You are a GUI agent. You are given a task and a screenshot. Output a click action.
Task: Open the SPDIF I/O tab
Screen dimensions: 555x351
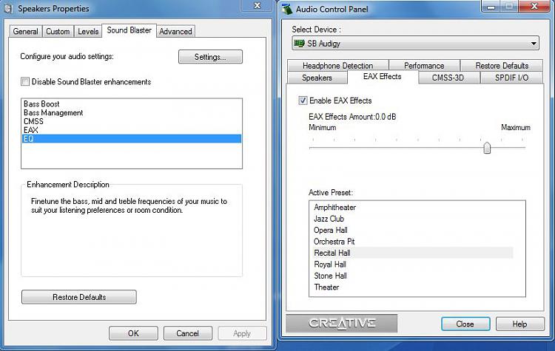tap(511, 78)
